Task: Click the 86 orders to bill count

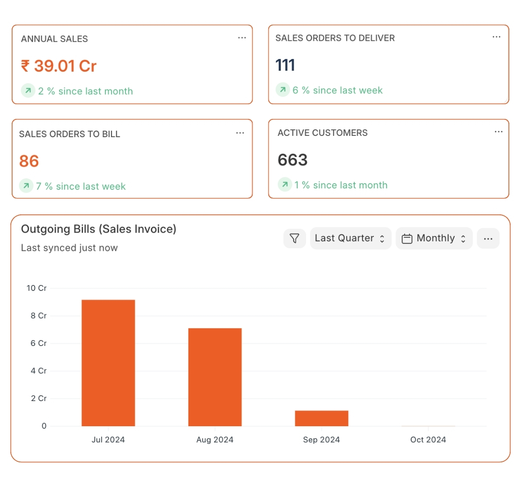Action: (29, 161)
